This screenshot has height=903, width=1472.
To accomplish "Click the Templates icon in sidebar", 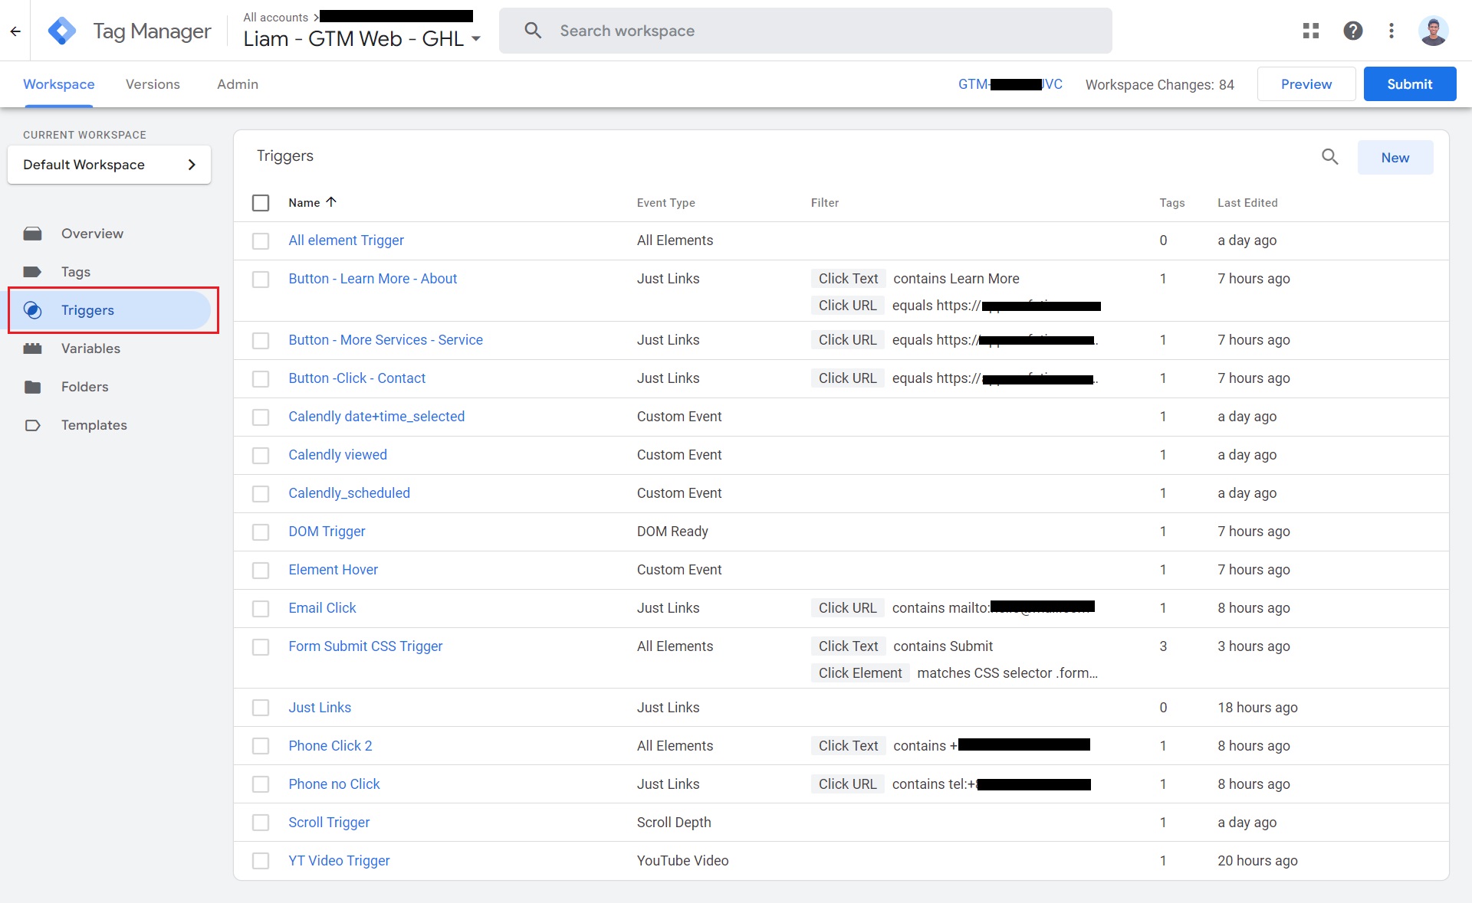I will [x=32, y=425].
